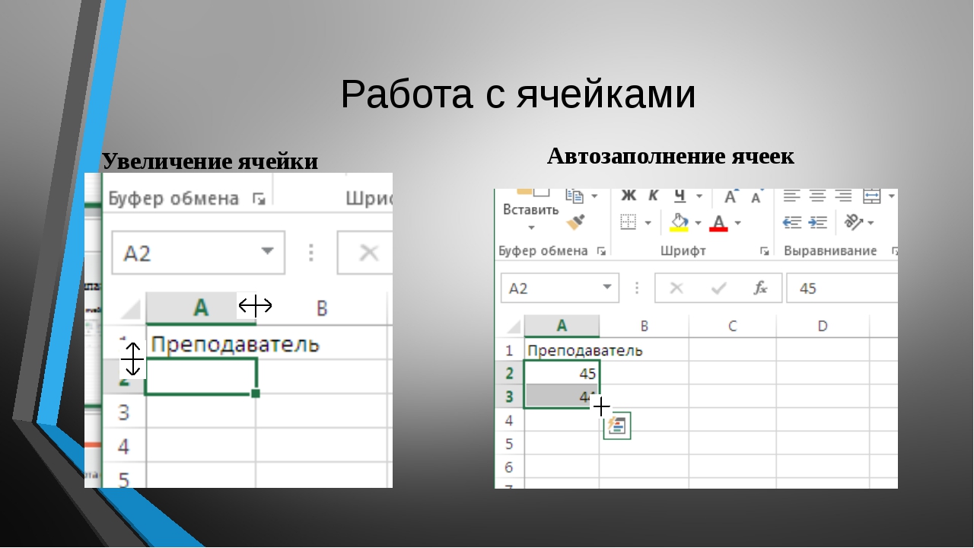
Task: Select column B header in right sheet
Action: click(644, 326)
